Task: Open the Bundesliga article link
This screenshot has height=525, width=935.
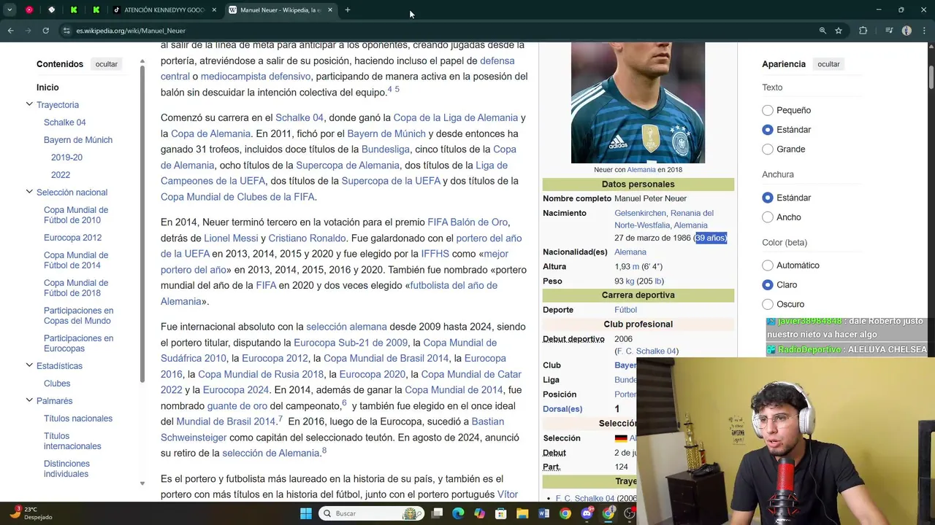Action: click(x=386, y=149)
